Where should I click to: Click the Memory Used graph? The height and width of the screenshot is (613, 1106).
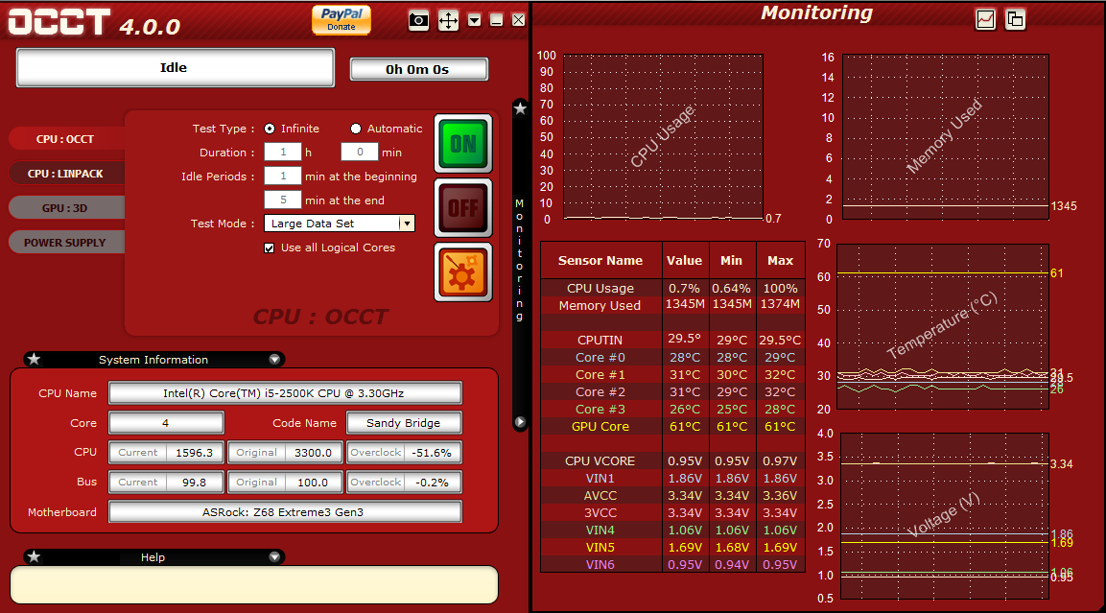click(945, 137)
